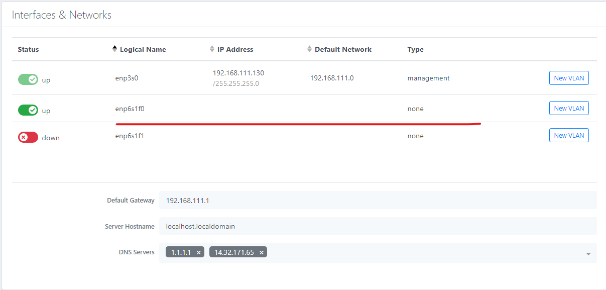Remove DNS server 14.32.171.65 tag
Viewport: 606px width, 290px height.
pos(262,253)
